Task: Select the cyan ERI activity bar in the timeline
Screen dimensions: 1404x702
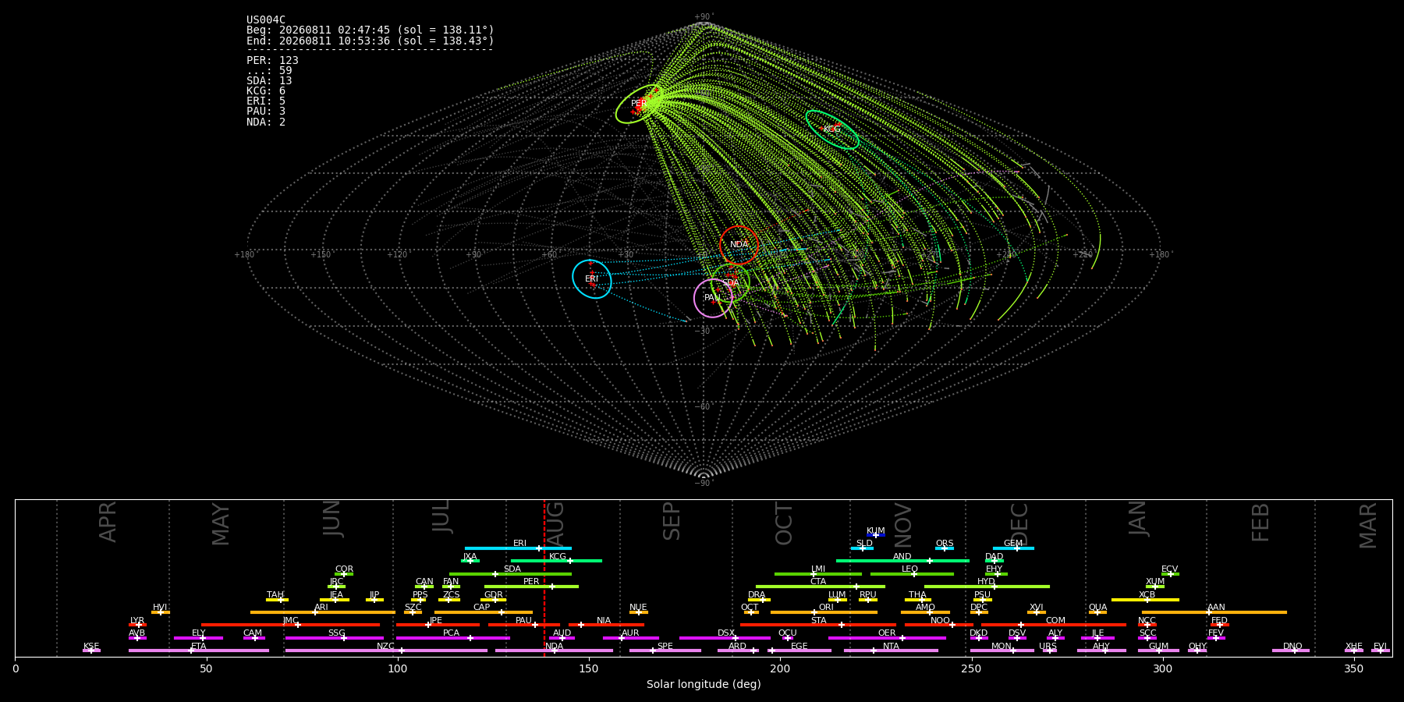Action: pos(518,548)
